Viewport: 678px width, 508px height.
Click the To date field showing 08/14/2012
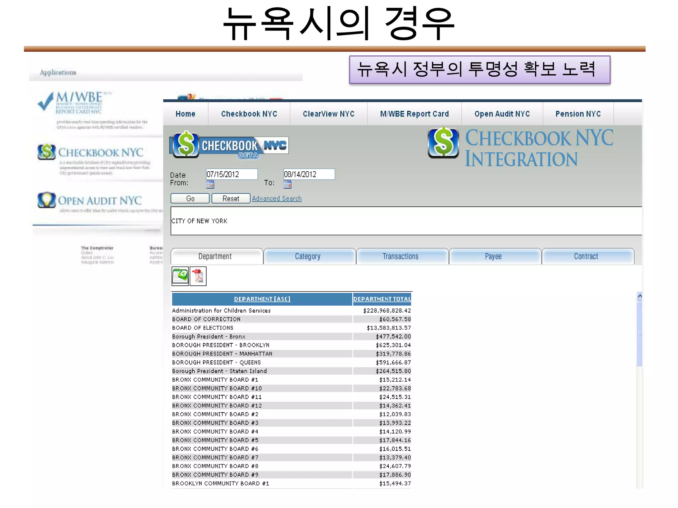(x=309, y=174)
